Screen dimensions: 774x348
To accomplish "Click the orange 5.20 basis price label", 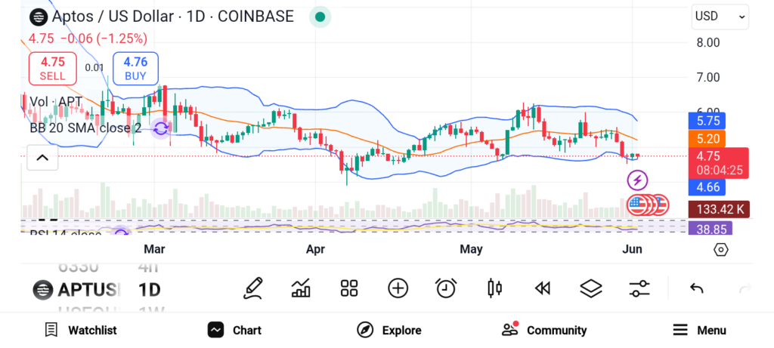I will click(x=707, y=138).
